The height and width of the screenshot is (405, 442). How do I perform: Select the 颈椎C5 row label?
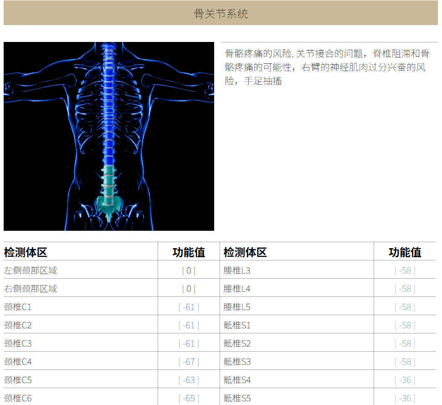coord(18,380)
